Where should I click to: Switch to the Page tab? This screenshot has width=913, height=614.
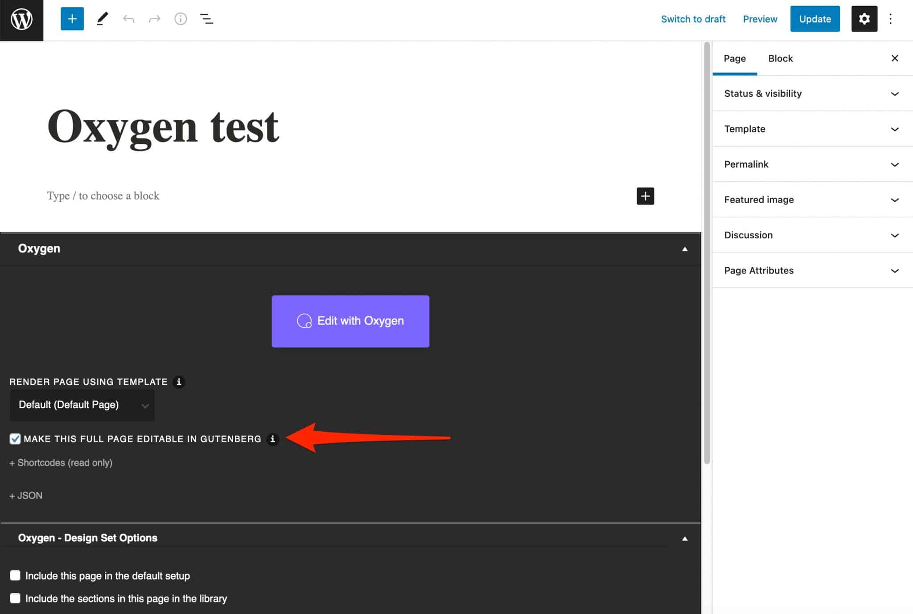point(735,58)
